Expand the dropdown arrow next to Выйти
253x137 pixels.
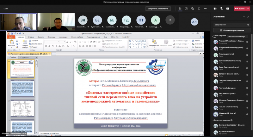pyautogui.click(x=249, y=9)
